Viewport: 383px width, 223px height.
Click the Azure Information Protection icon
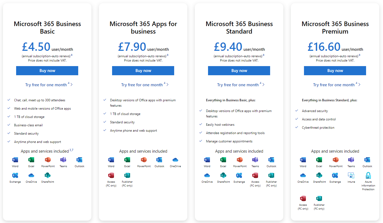[368, 175]
